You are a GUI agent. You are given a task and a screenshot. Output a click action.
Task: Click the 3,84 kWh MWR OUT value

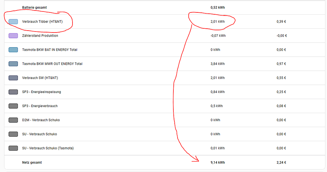[217, 64]
